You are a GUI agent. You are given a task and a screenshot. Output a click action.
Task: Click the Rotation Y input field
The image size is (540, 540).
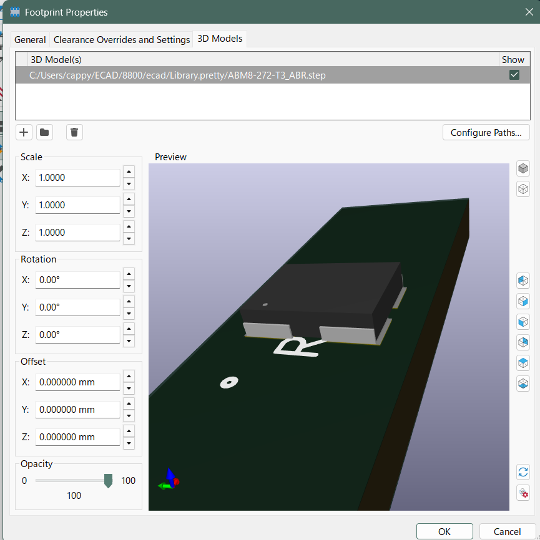click(x=77, y=307)
